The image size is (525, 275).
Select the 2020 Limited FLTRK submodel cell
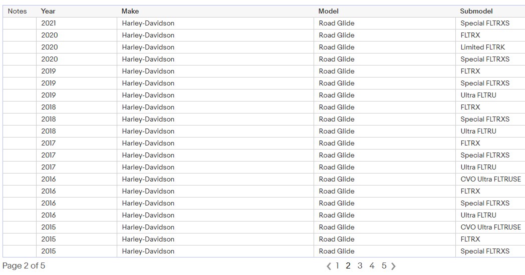[483, 47]
